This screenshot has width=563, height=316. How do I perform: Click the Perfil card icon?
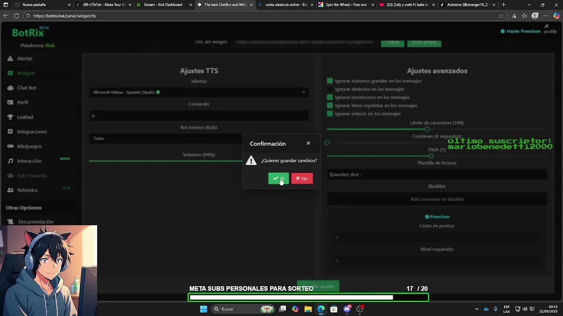click(x=10, y=102)
